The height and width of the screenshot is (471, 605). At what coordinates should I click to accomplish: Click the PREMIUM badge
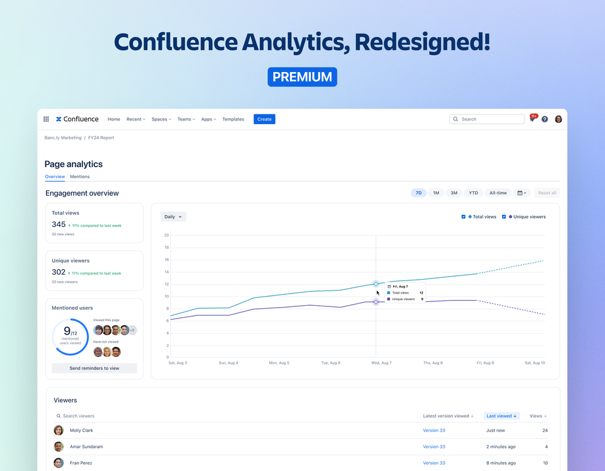(x=303, y=77)
